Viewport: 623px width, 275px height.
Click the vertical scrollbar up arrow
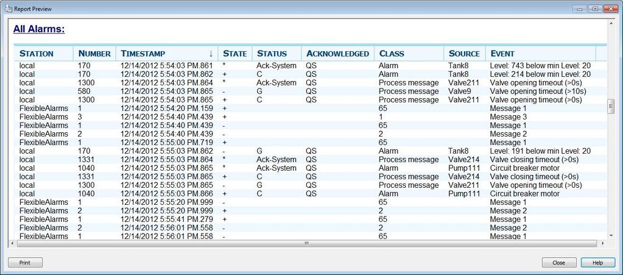coord(611,24)
